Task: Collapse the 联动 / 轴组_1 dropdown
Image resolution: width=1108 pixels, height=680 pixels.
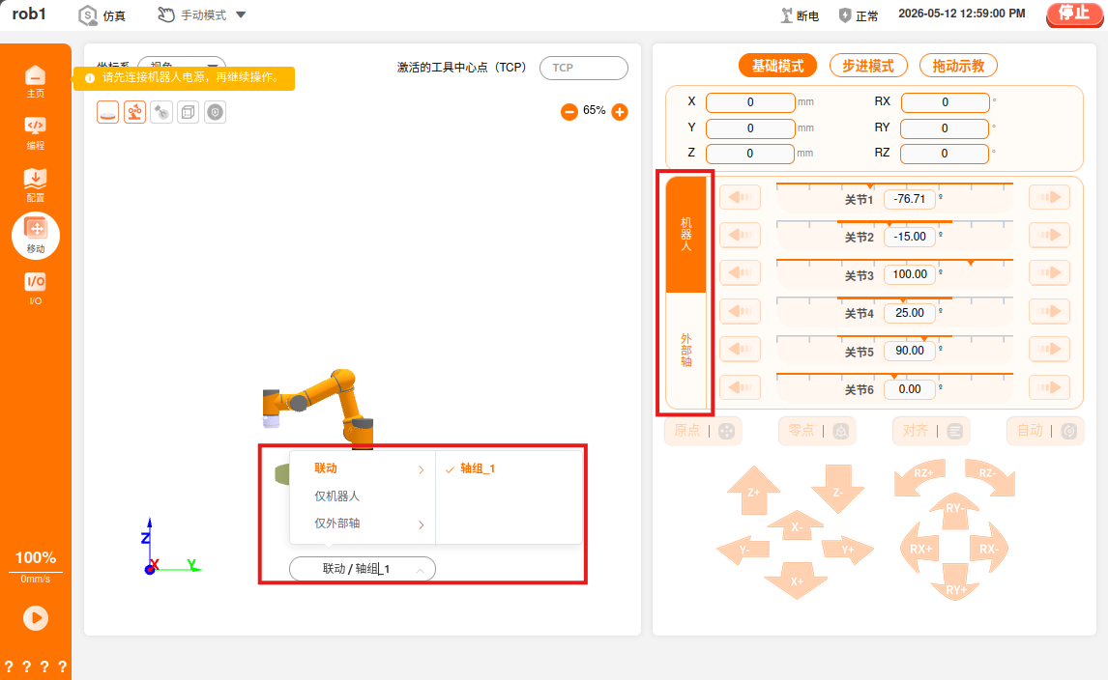Action: click(x=363, y=569)
